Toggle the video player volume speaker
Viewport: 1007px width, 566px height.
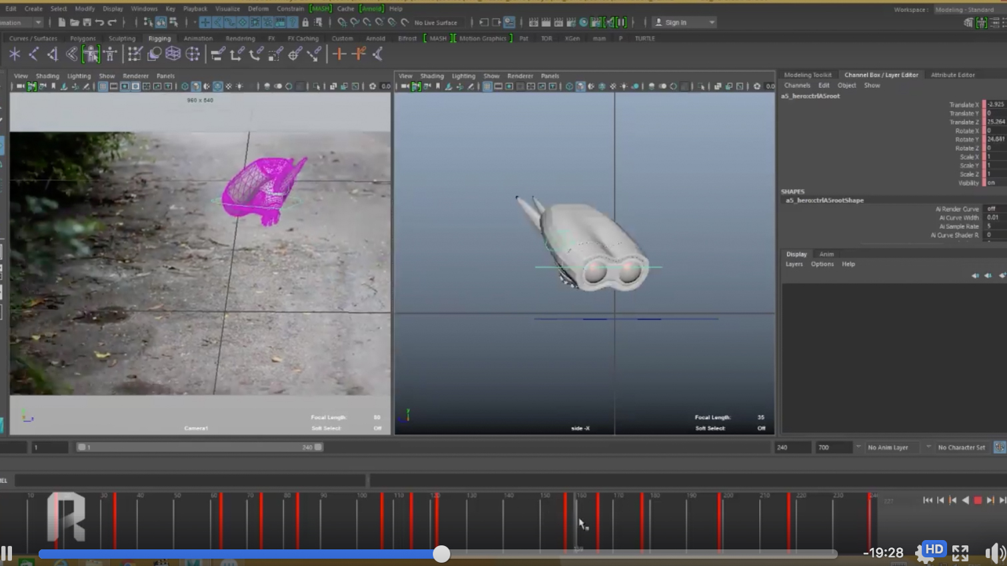(994, 553)
